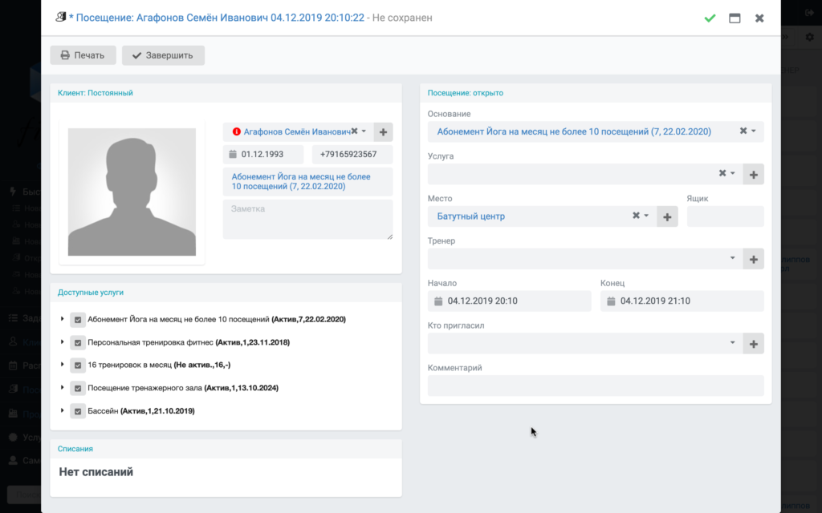Clear the Услуга field
This screenshot has height=513, width=822.
tap(722, 173)
